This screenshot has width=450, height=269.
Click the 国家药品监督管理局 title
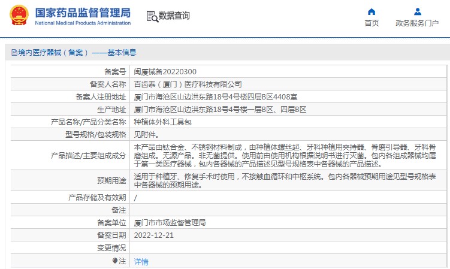click(x=83, y=13)
